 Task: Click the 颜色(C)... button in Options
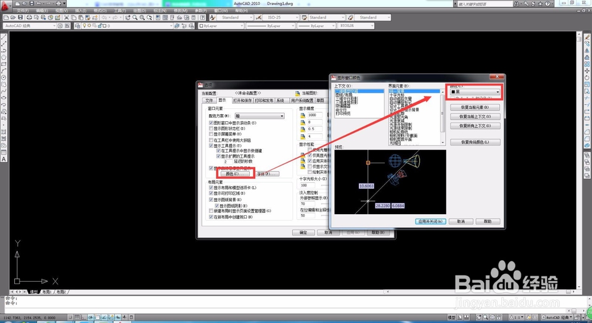(x=235, y=174)
